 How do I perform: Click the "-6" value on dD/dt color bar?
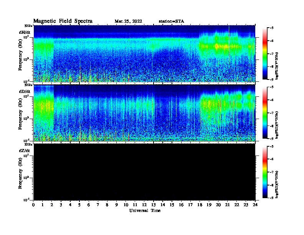(x=272, y=100)
